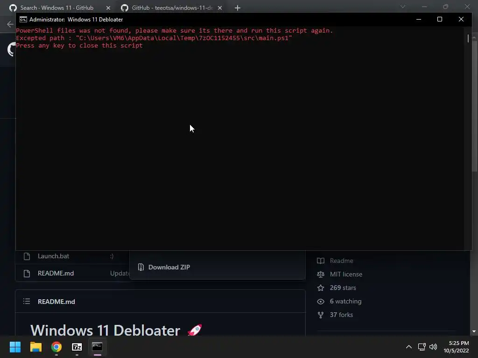
Task: Click the Press any key line
Action: [79, 46]
